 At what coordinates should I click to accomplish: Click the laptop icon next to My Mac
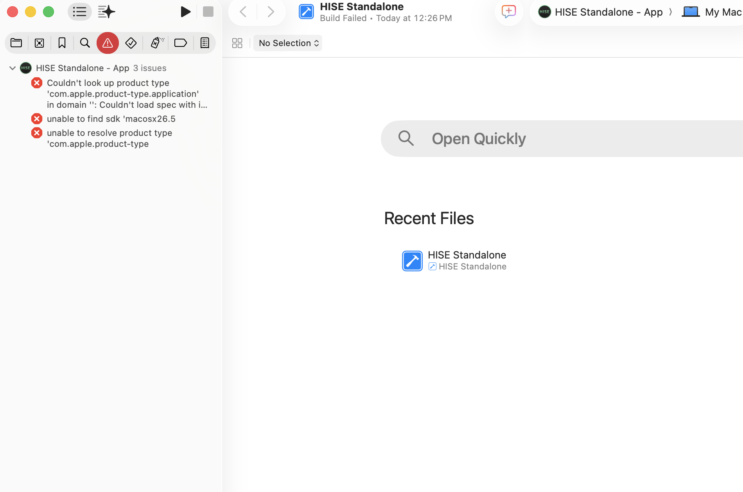[x=691, y=12]
